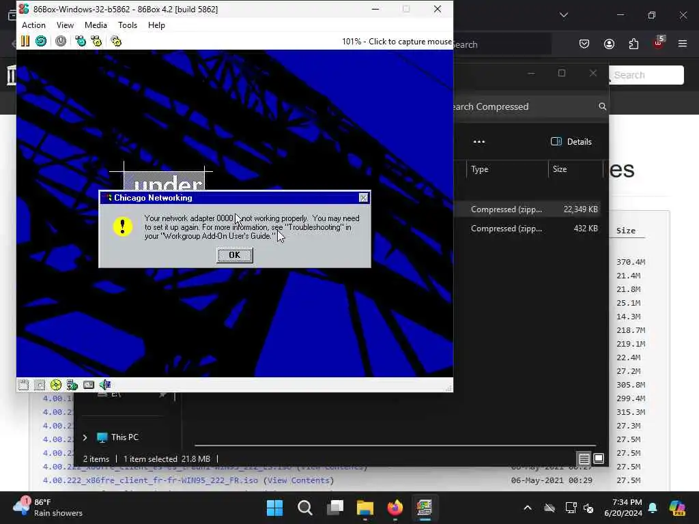Screen dimensions: 699x524
Task: Open the Windows Start menu
Action: (x=274, y=508)
